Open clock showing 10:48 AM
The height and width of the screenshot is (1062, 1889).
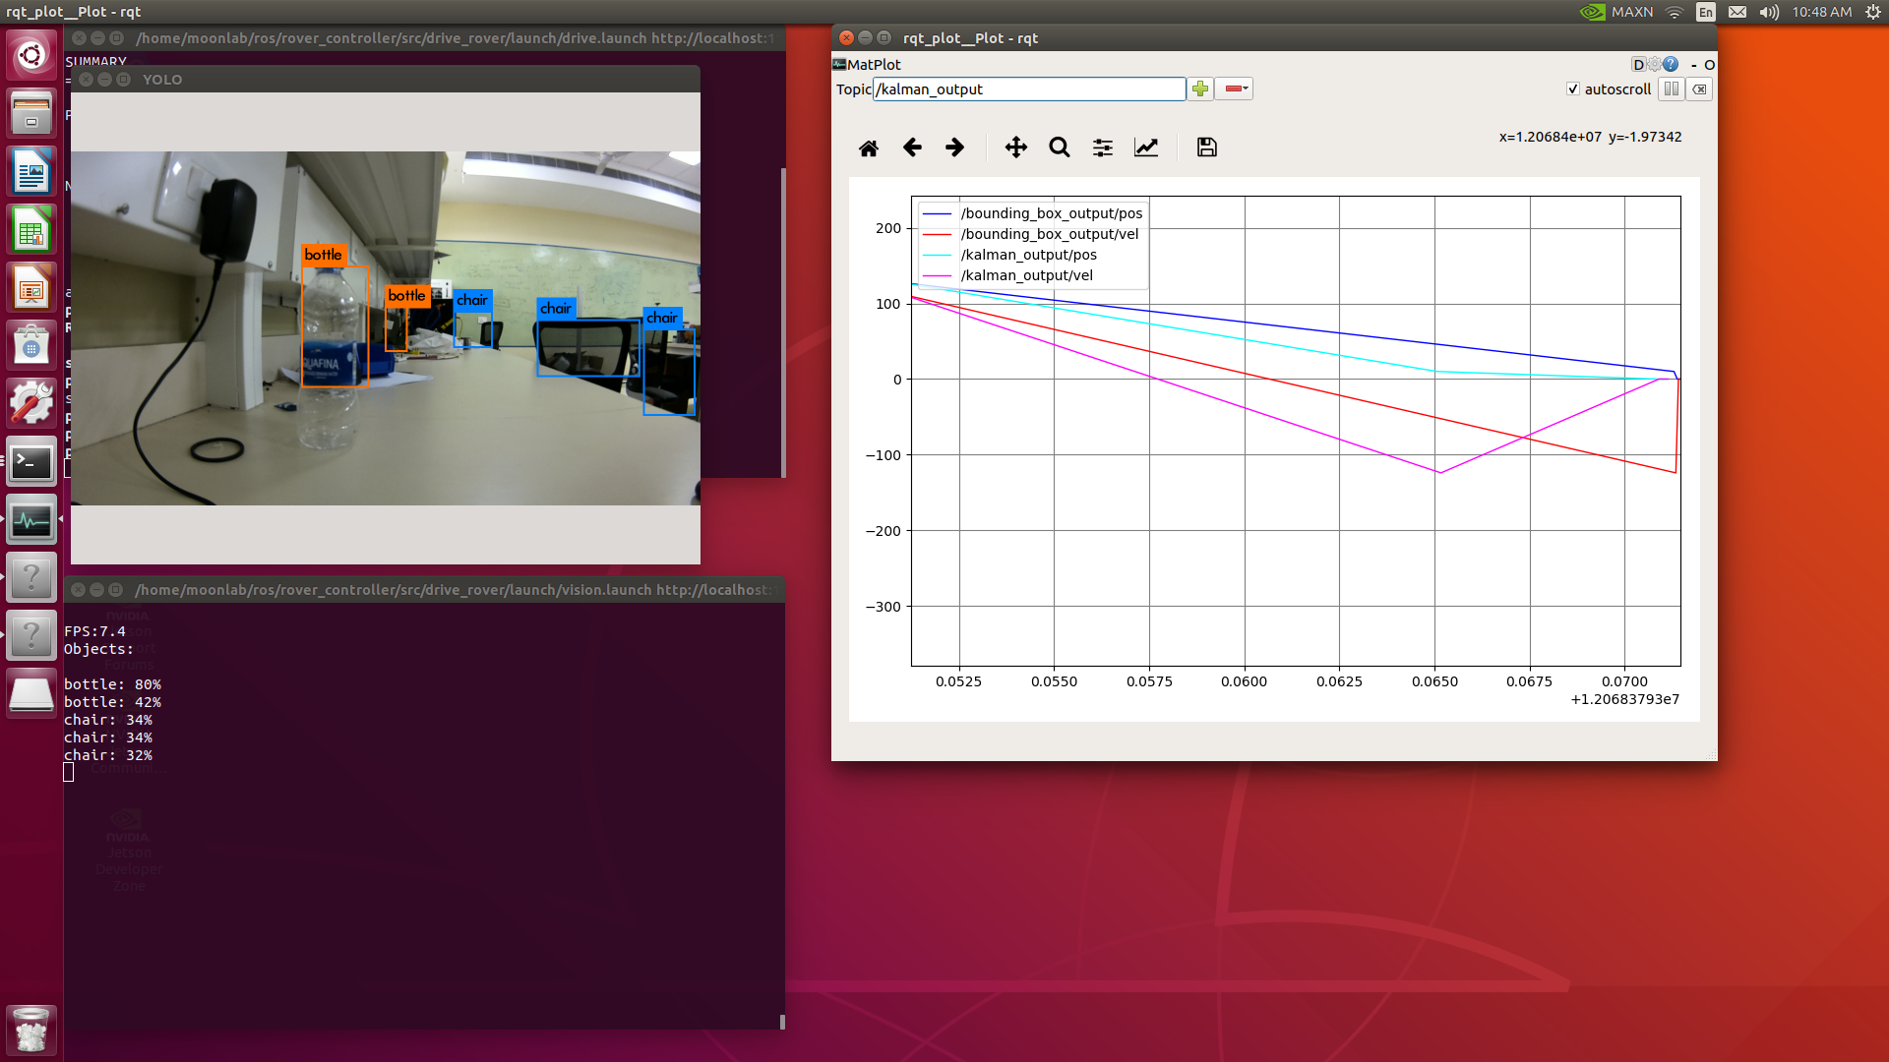pyautogui.click(x=1821, y=12)
